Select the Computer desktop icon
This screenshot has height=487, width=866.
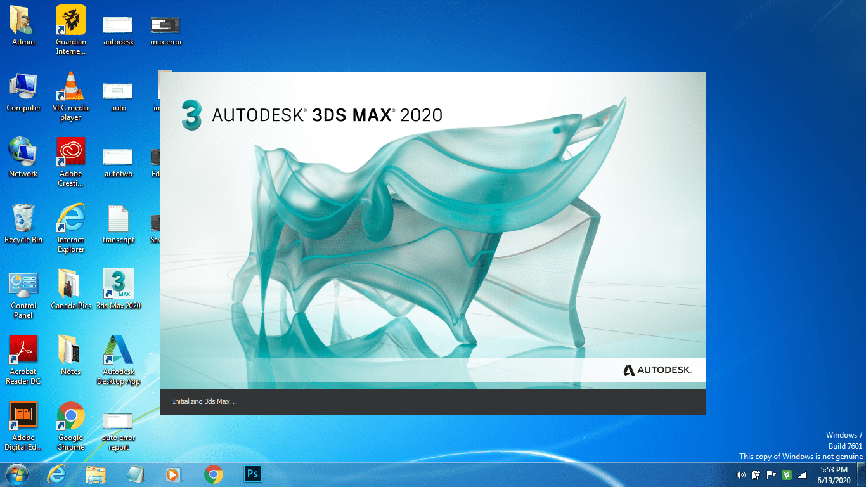coord(23,91)
